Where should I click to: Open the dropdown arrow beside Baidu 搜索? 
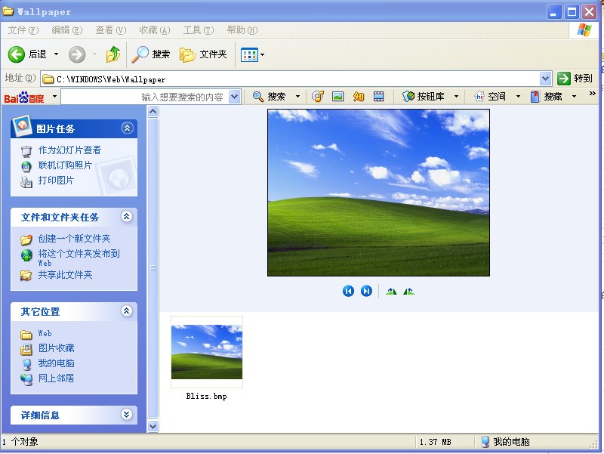297,97
